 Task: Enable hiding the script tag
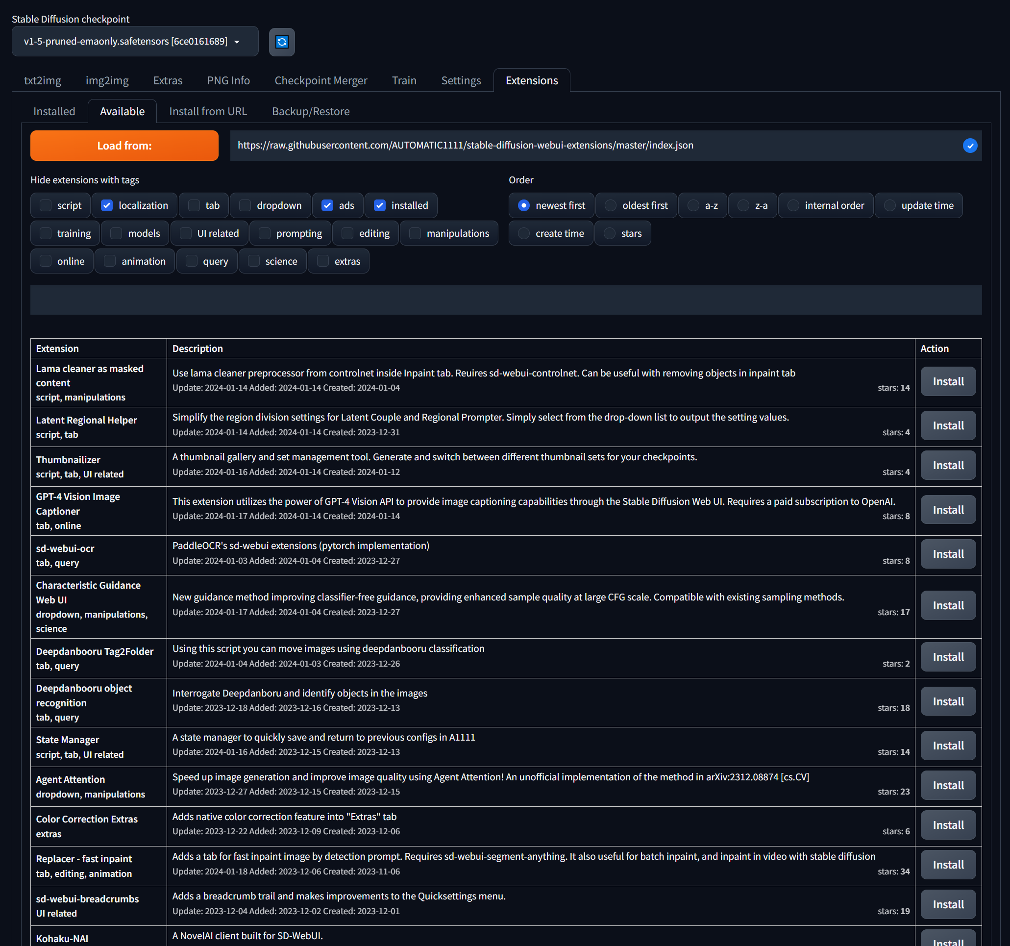point(46,205)
